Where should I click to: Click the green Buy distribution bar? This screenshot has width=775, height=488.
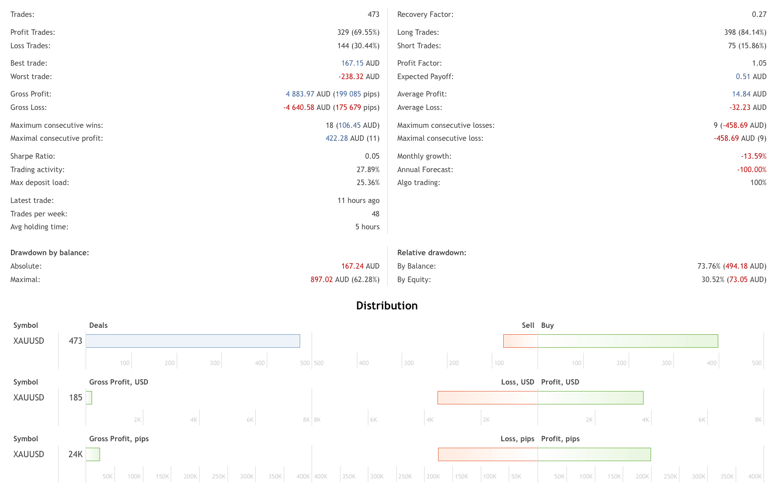click(x=628, y=341)
